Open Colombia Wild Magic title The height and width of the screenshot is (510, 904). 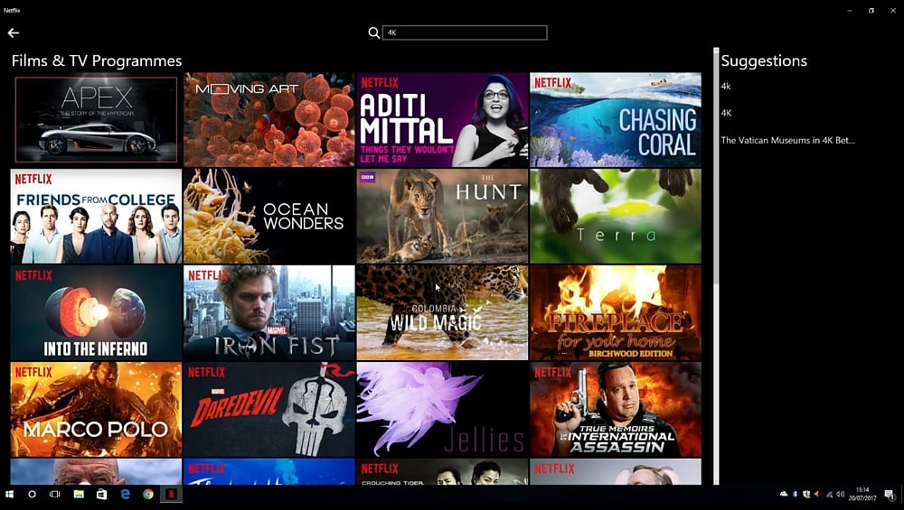tap(442, 312)
